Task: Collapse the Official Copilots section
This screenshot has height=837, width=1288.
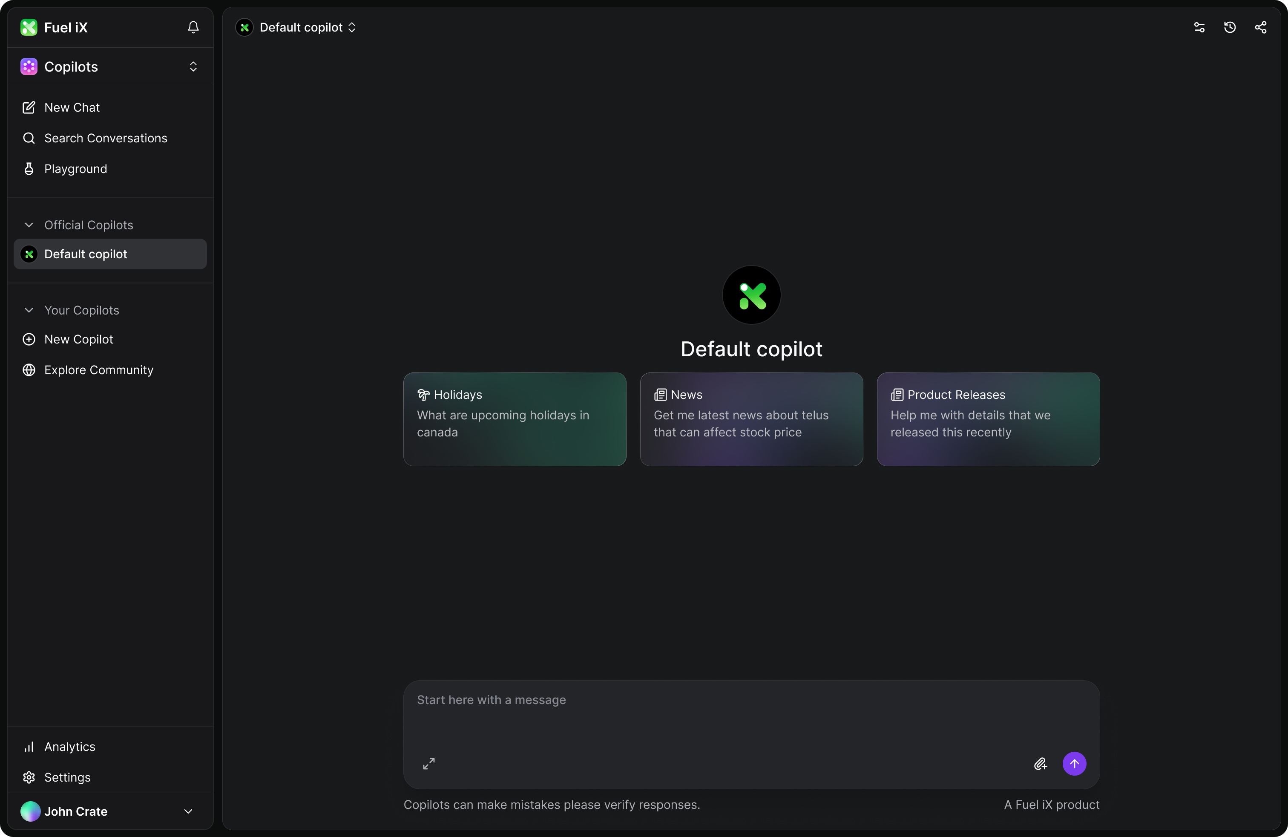Action: tap(29, 225)
